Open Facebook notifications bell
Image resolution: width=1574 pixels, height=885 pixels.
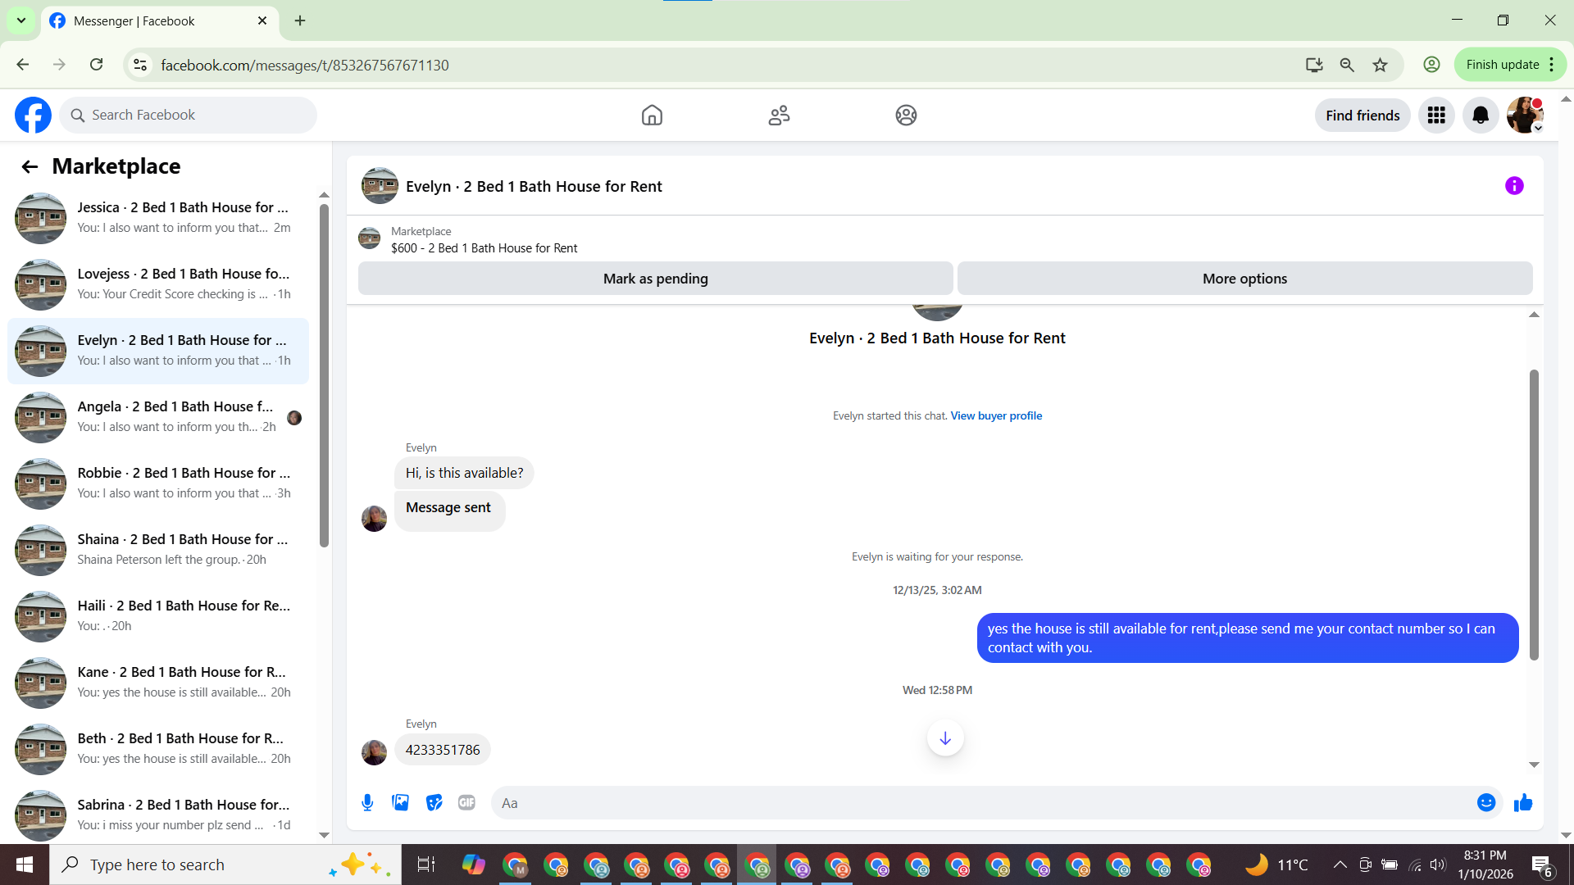1480,116
